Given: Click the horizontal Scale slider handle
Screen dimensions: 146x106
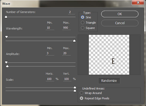Looking at the screenshot, I should click(x=75, y=87).
